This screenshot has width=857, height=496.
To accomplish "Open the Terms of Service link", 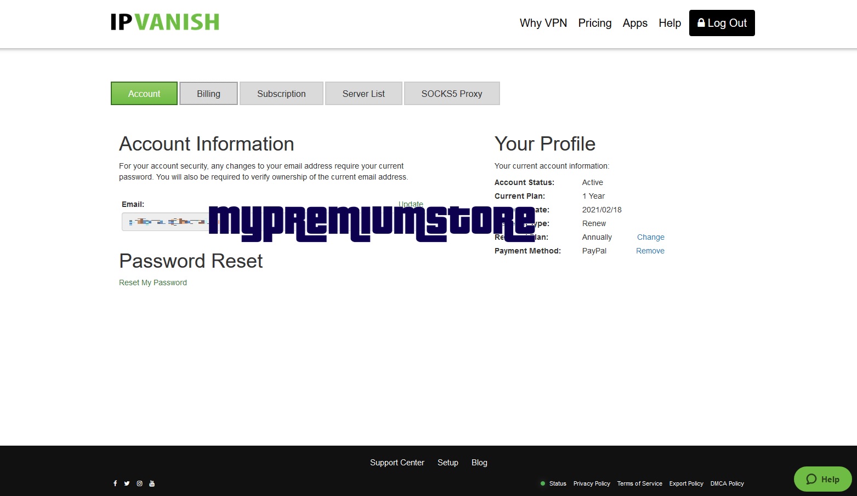I will coord(639,483).
